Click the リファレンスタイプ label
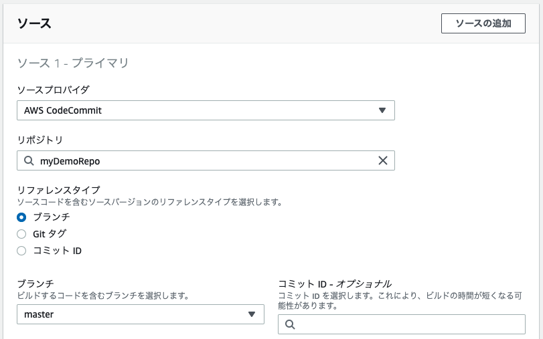The width and height of the screenshot is (543, 339). click(x=58, y=190)
